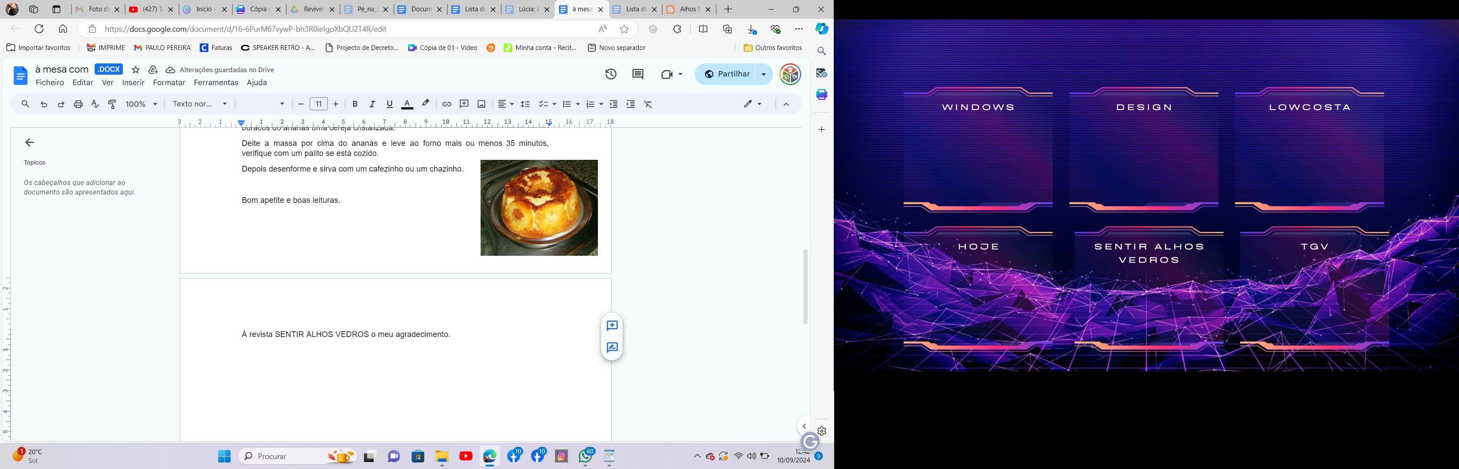Click the print icon in toolbar
Screen dimensions: 1459x469
(78, 104)
